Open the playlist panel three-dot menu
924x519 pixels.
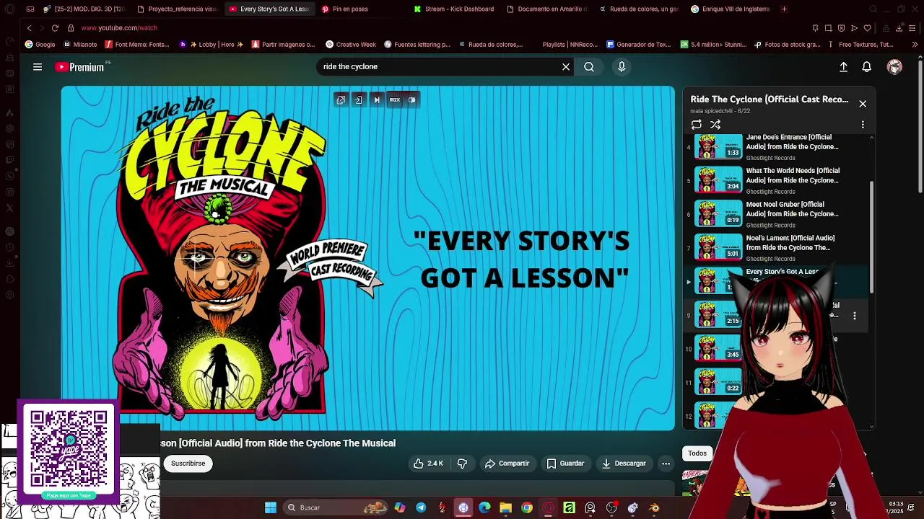863,125
